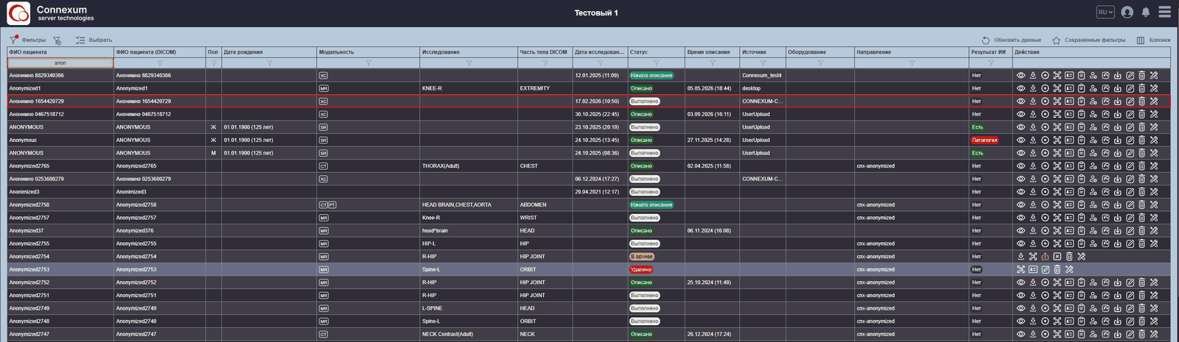The width and height of the screenshot is (1179, 342).
Task: Click the ФИО пациента filter input containing 'anon'
Action: click(x=60, y=63)
